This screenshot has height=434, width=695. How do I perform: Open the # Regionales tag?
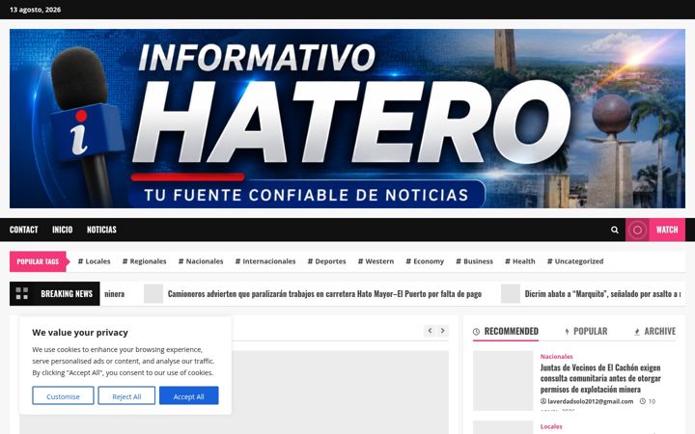pos(145,261)
